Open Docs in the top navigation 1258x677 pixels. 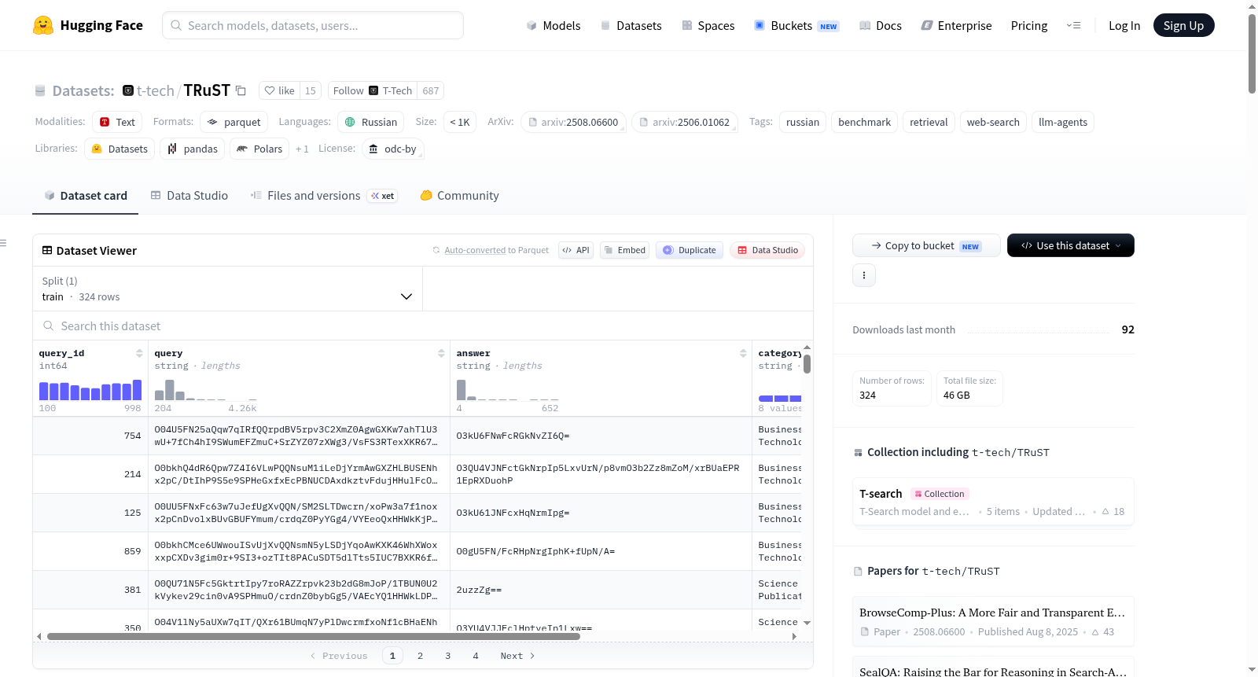pyautogui.click(x=881, y=25)
